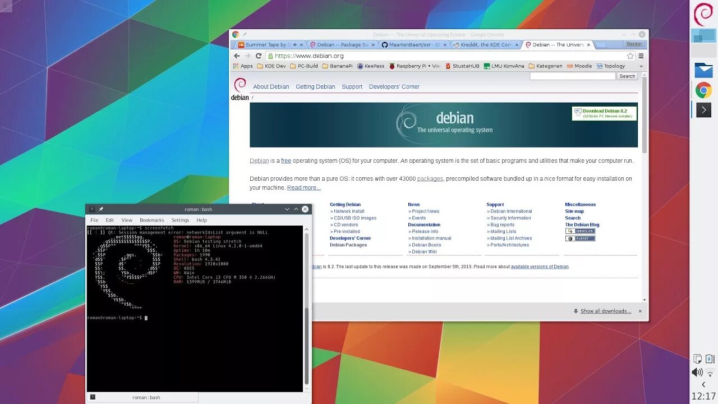Open the Moodle bookmark
Viewport: 718px width, 404px height.
(x=579, y=66)
